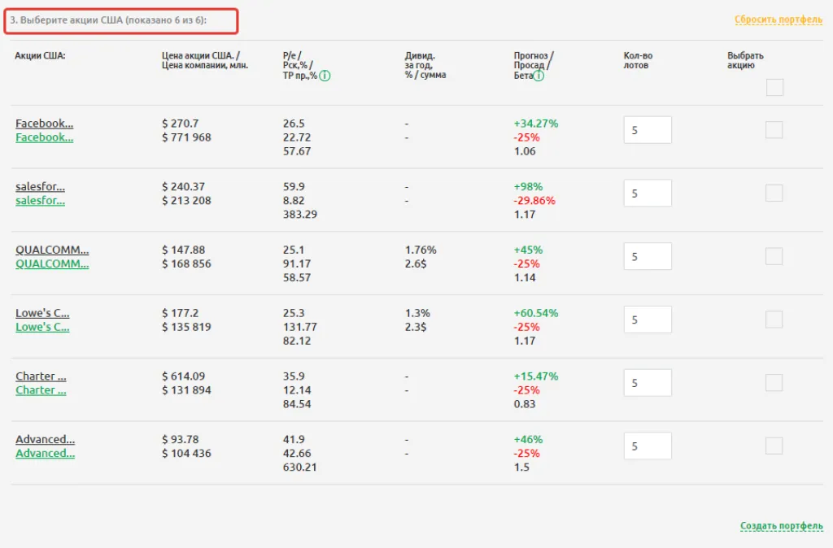Viewport: 833px width, 548px height.
Task: Open the green Lowe's link
Action: click(42, 327)
